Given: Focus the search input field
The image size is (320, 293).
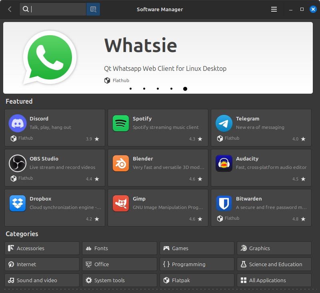Looking at the screenshot, I should click(x=53, y=9).
